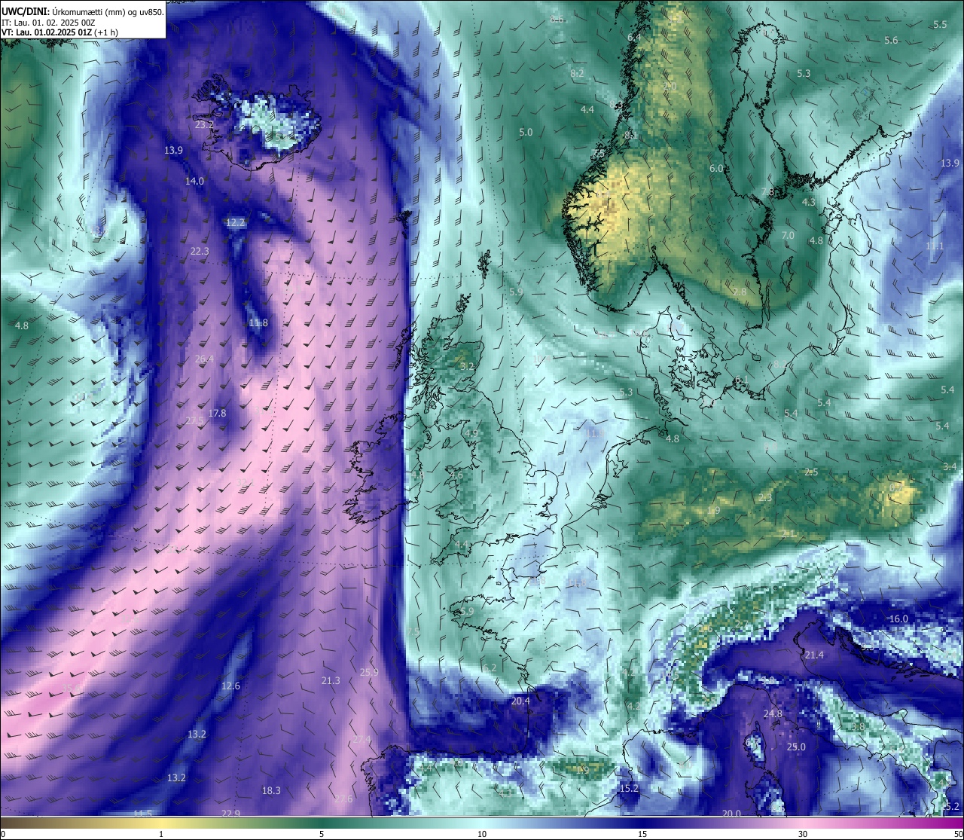Click the 10 tick on the color scale
Screen dimensions: 964x840
click(482, 834)
